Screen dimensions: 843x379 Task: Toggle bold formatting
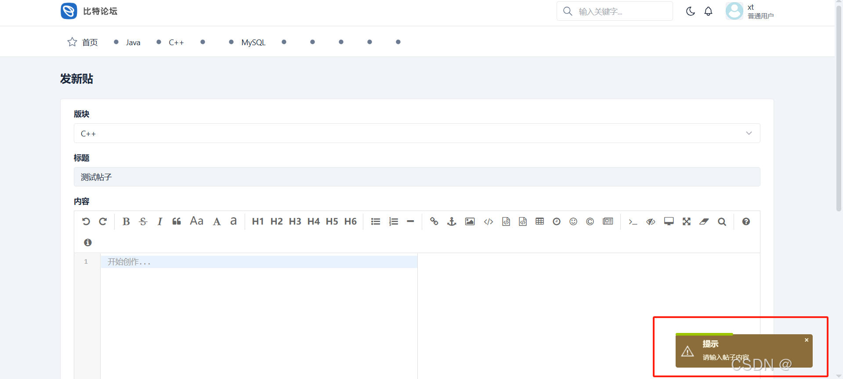point(126,222)
